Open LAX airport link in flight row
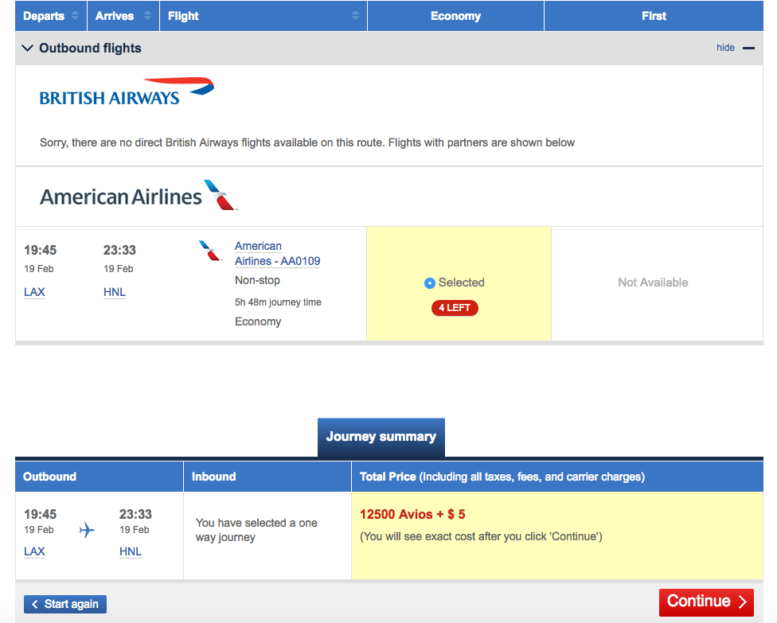The width and height of the screenshot is (777, 623). tap(34, 292)
